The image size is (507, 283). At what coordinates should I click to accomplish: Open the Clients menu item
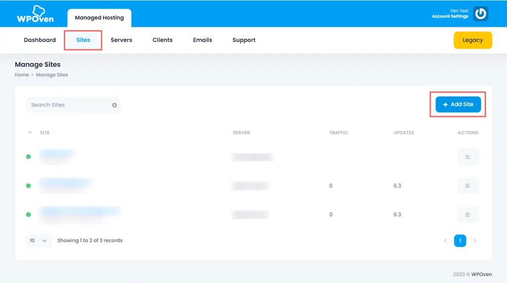[162, 40]
